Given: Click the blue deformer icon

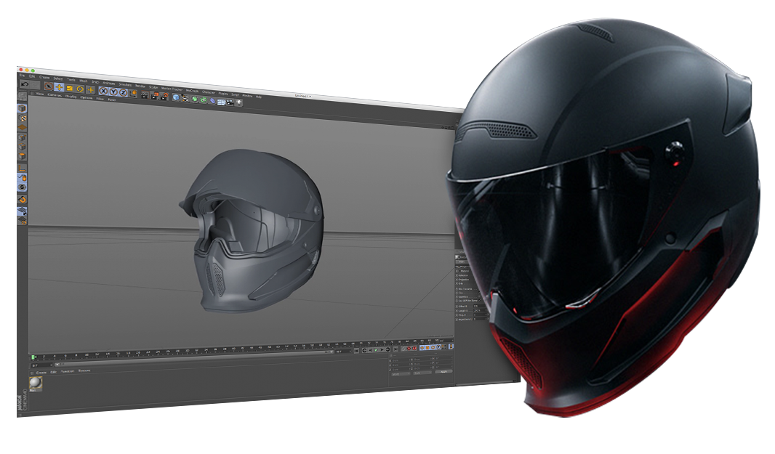Looking at the screenshot, I should click(x=212, y=100).
